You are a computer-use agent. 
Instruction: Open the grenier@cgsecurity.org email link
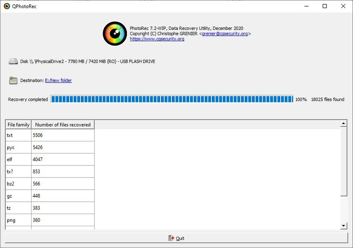[225, 34]
